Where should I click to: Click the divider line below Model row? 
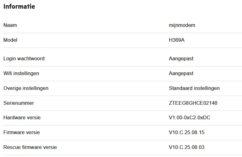[x=123, y=48]
